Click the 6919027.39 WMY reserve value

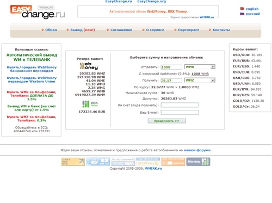[90, 95]
